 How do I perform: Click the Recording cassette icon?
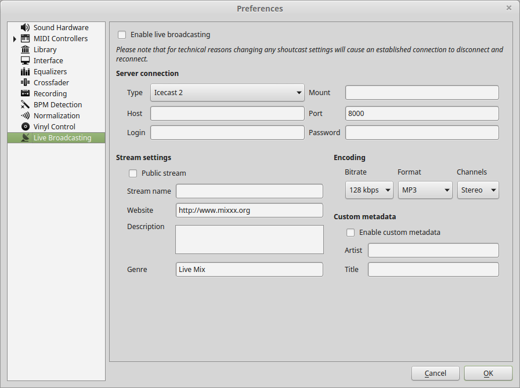click(x=25, y=94)
